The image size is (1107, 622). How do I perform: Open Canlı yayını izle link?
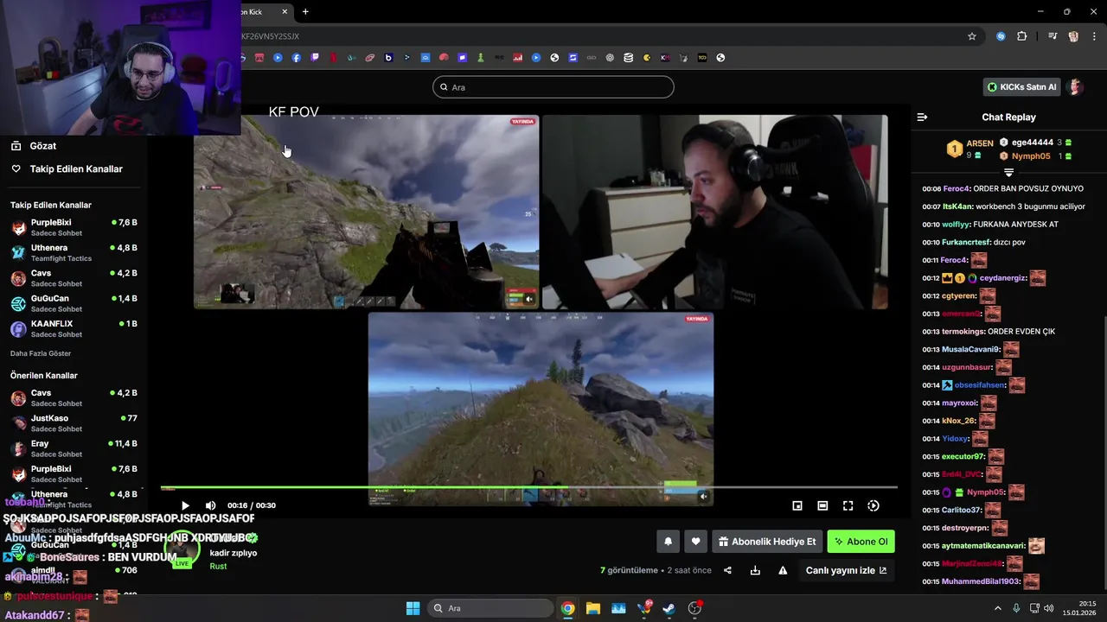[x=847, y=570]
